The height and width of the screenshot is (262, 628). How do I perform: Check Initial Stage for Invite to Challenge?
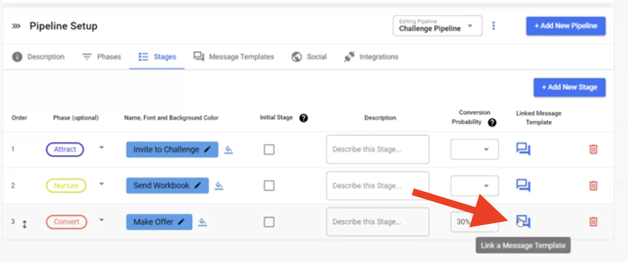click(x=269, y=150)
